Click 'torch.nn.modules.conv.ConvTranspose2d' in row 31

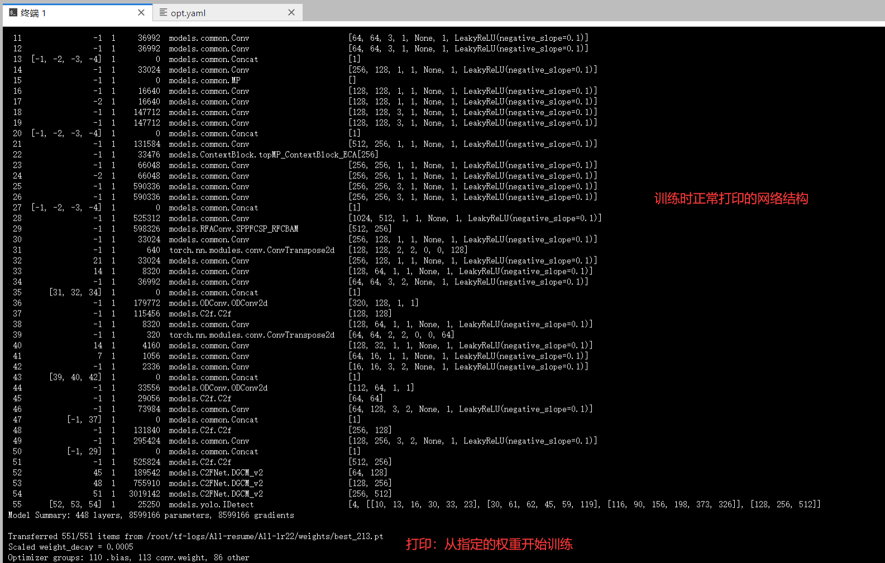coord(252,250)
